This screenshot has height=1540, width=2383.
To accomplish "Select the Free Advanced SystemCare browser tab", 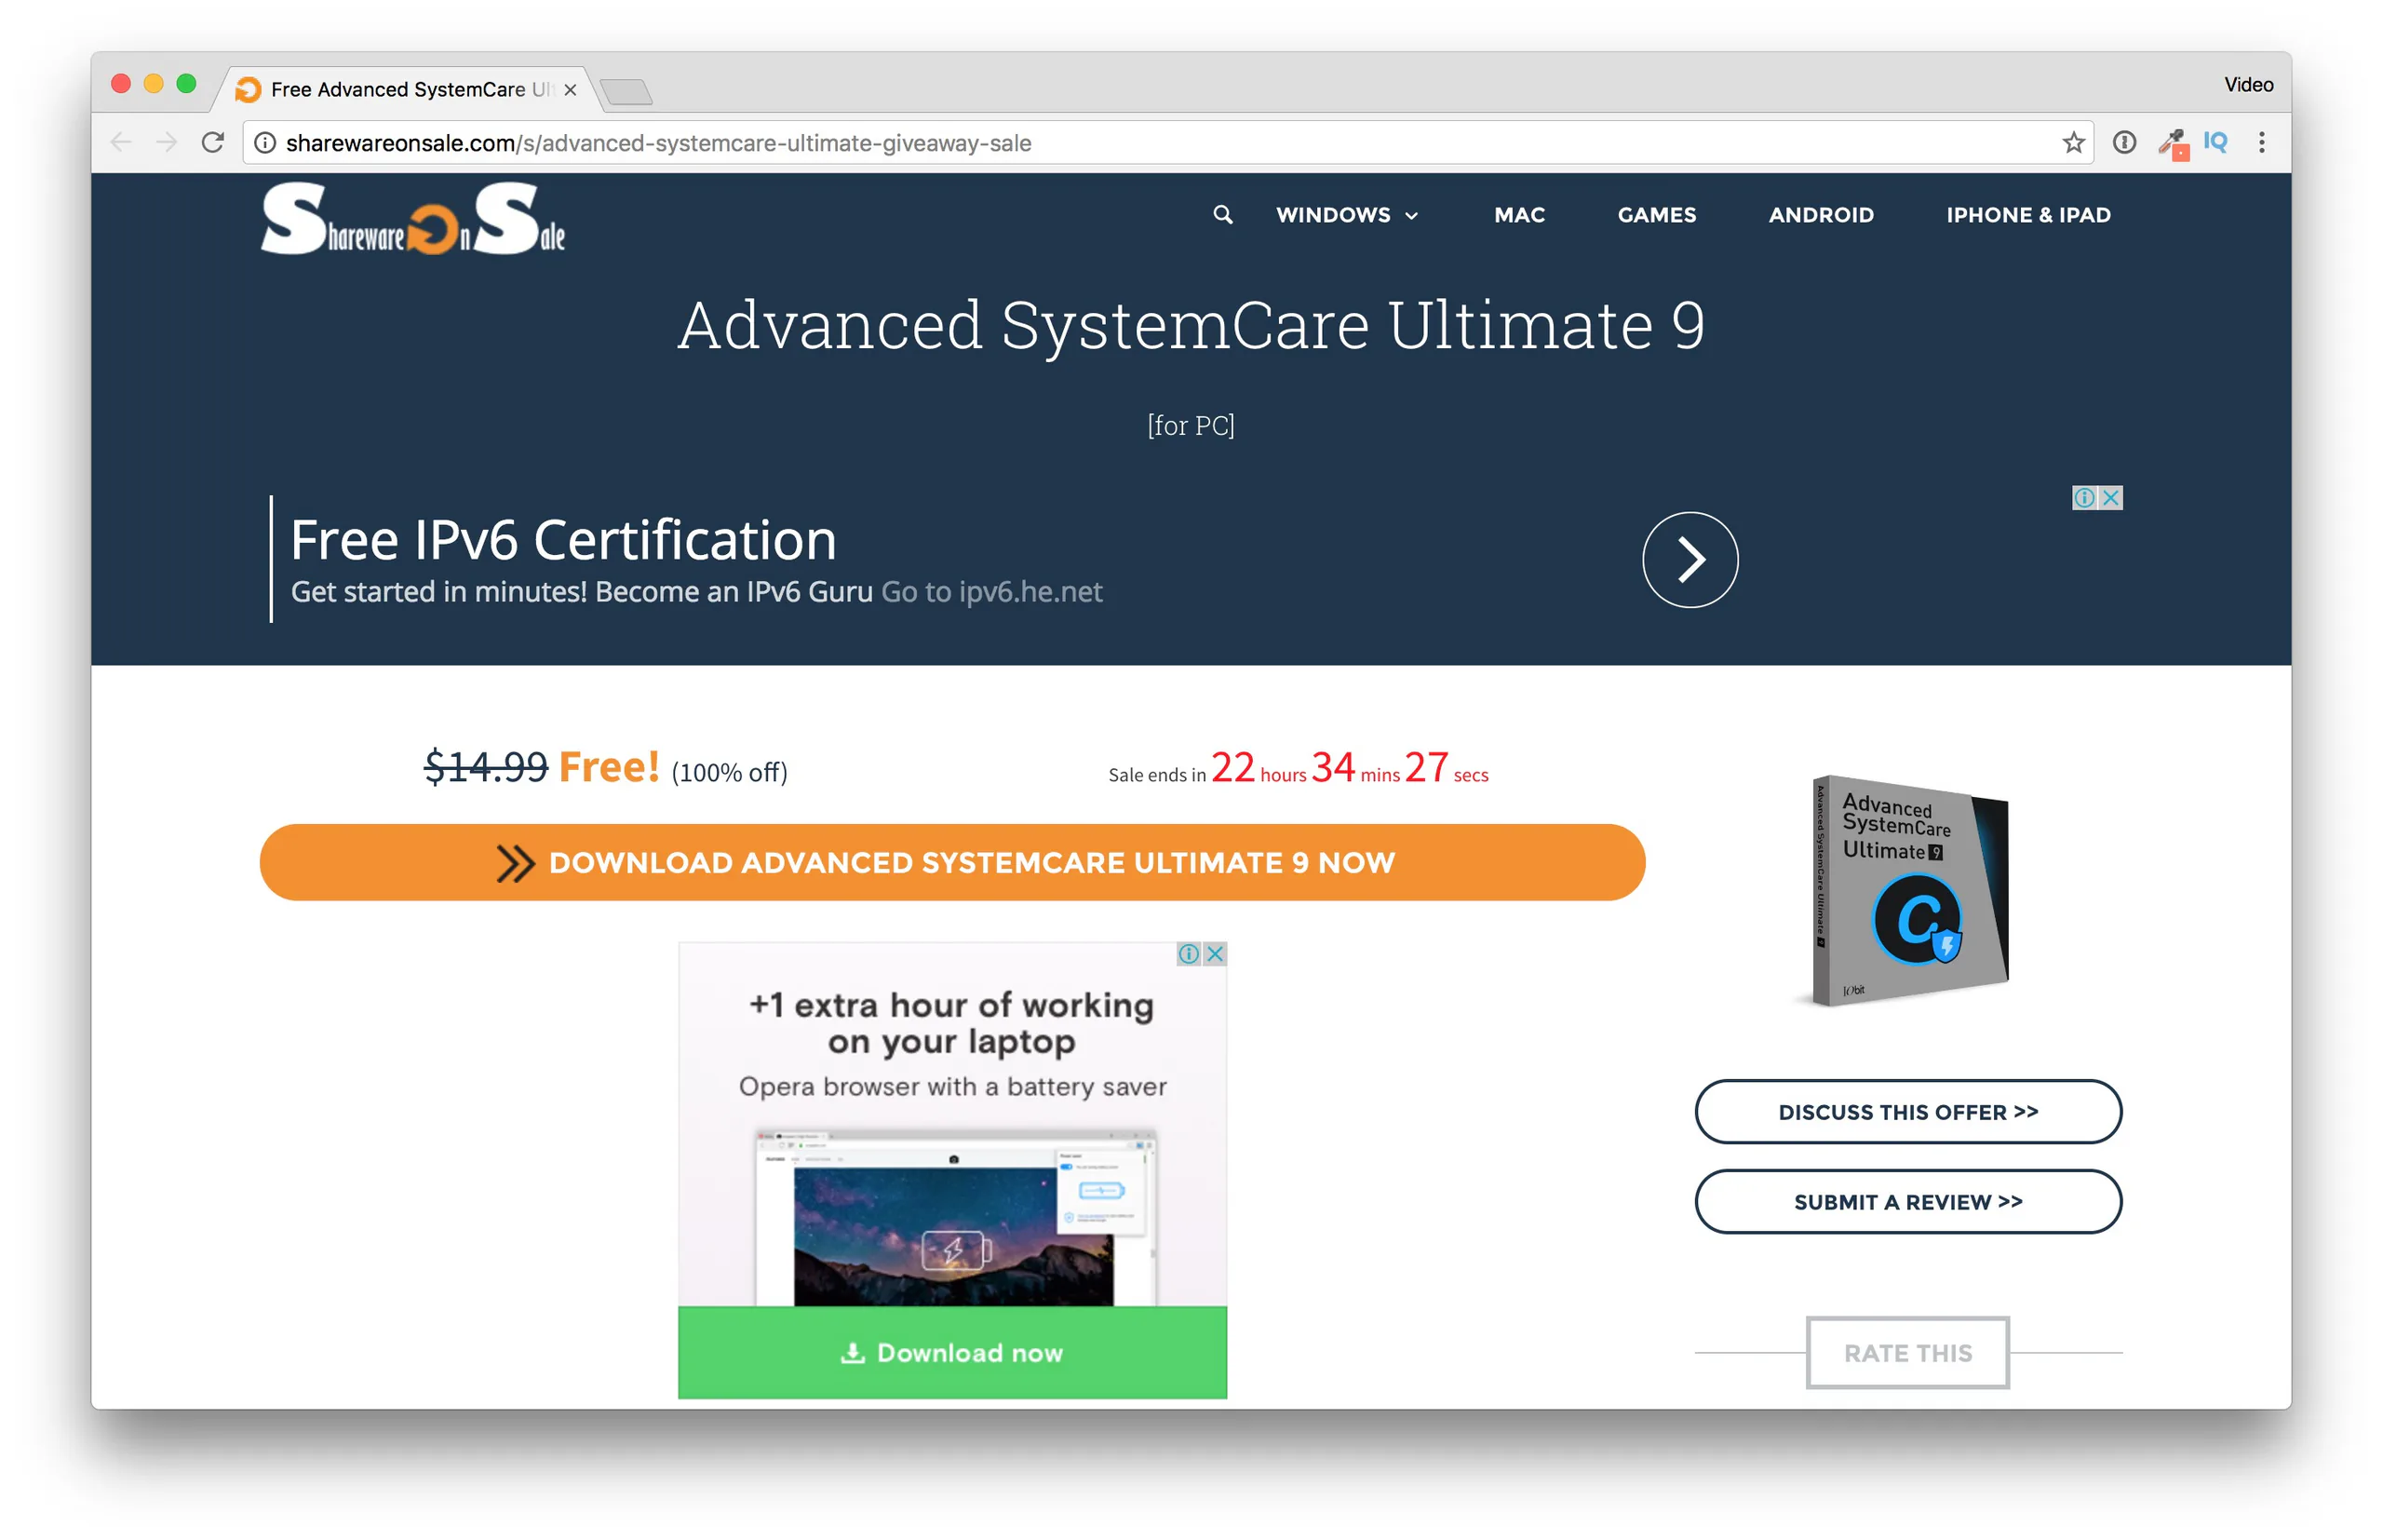I will pyautogui.click(x=408, y=90).
